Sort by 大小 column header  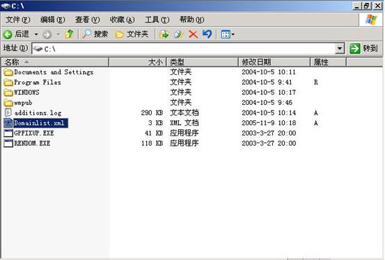pyautogui.click(x=138, y=62)
